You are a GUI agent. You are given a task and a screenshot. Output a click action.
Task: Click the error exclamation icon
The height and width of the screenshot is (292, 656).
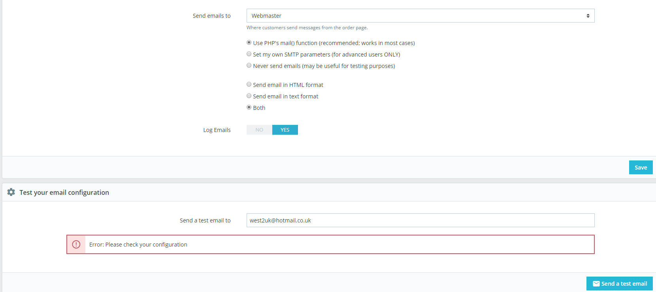76,245
